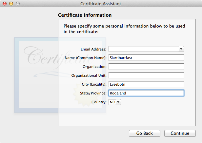
Task: Close the Certificate Assistant window
Action: 5,4
